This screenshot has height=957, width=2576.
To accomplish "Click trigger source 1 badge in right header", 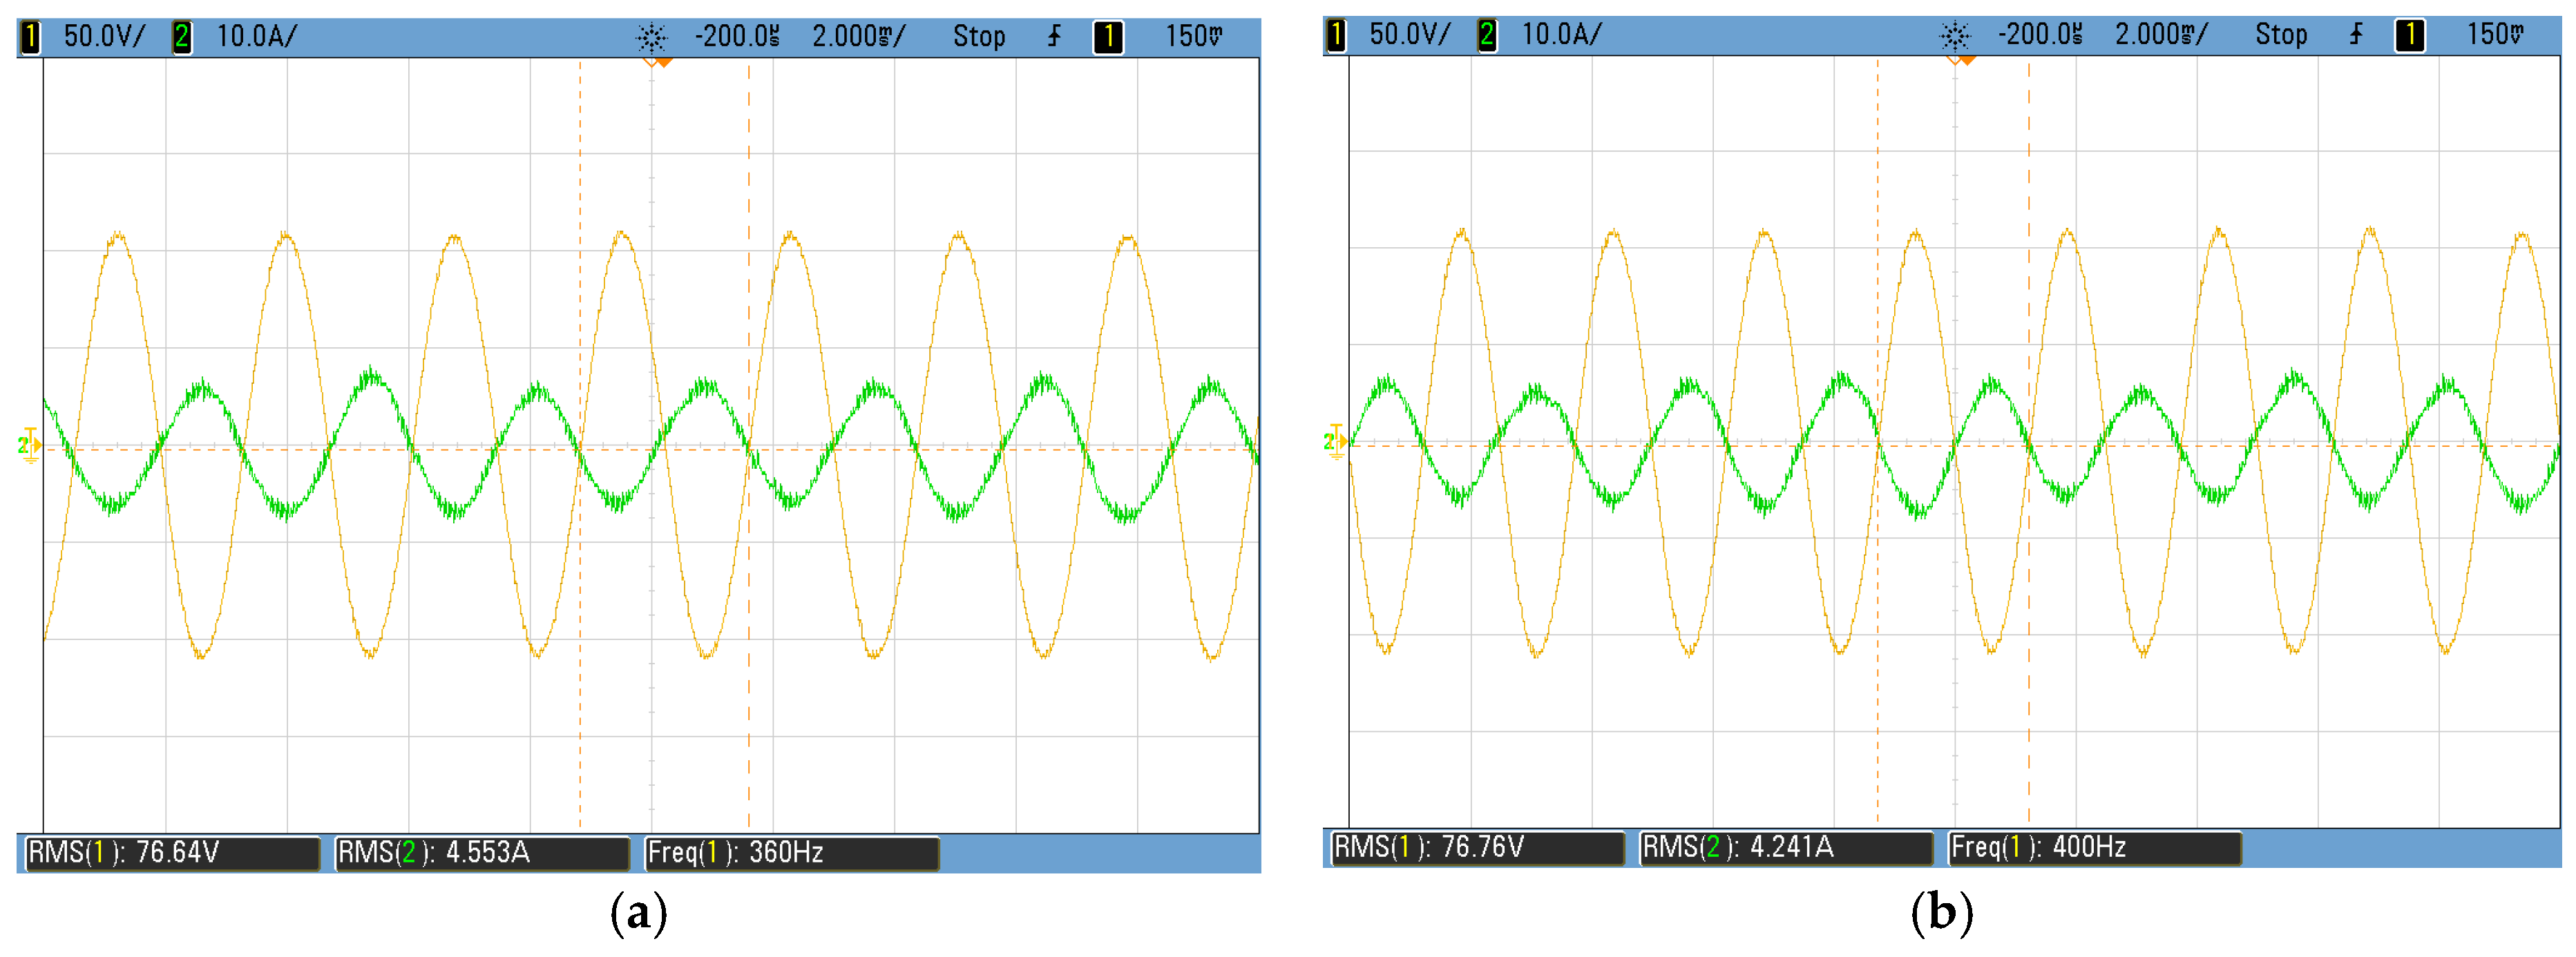I will point(2410,35).
